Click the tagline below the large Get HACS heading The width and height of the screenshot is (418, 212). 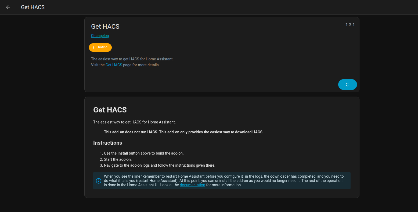point(134,122)
